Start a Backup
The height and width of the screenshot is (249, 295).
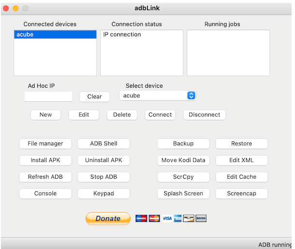183,144
